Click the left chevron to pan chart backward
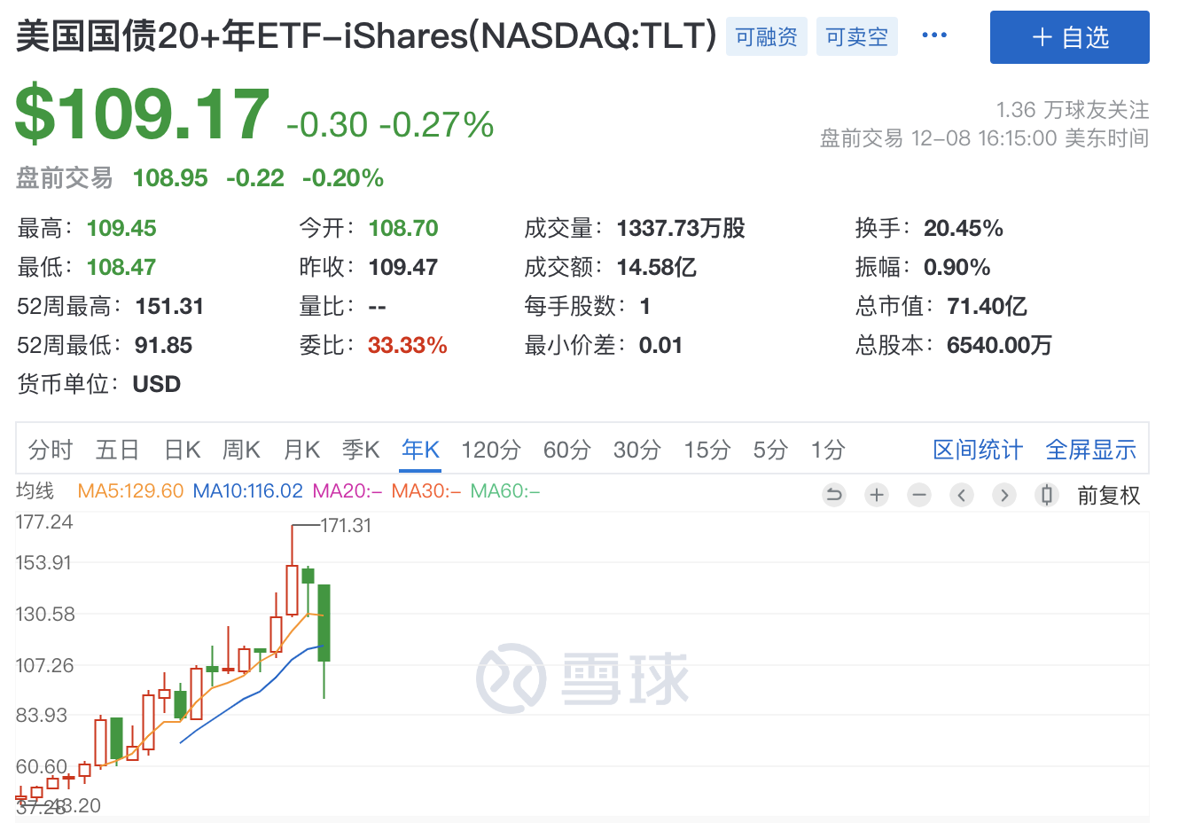 [962, 495]
